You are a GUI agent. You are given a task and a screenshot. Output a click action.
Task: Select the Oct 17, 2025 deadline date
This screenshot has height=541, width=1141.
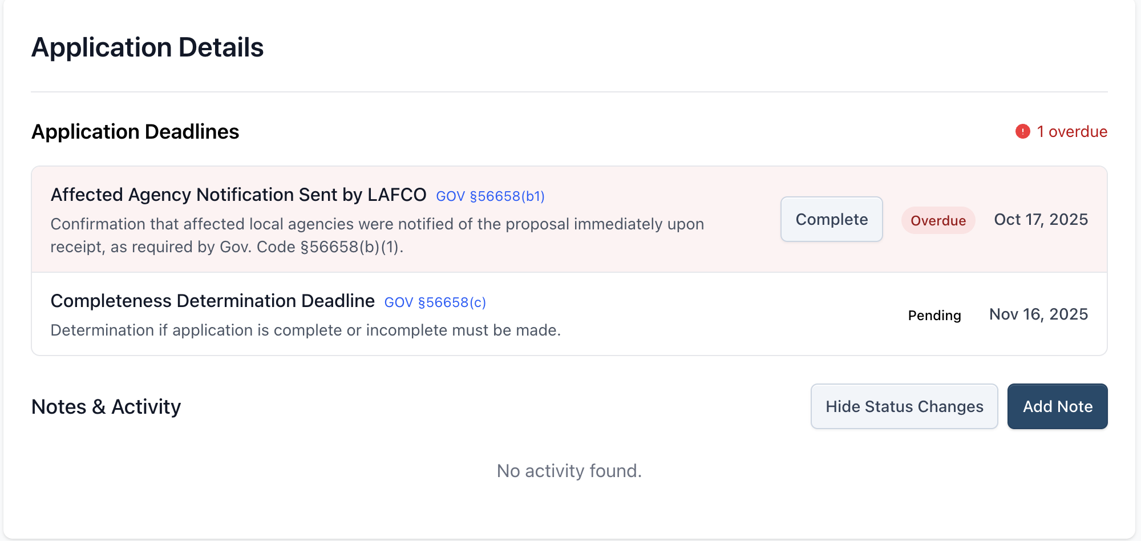pyautogui.click(x=1041, y=219)
